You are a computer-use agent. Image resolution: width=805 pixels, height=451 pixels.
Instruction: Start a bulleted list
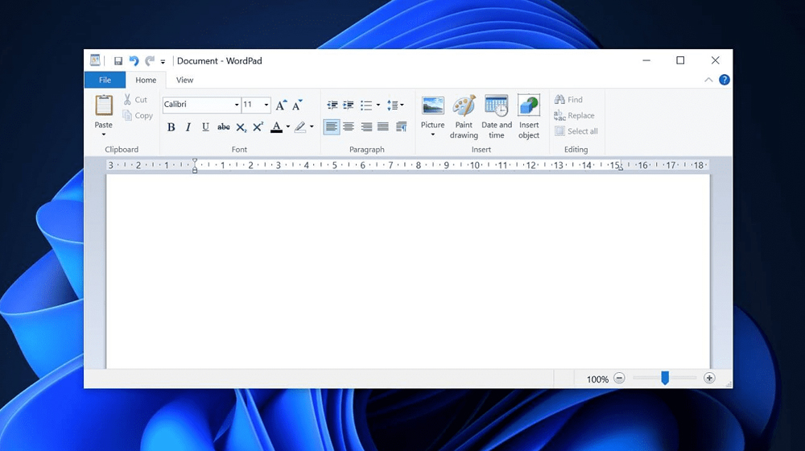click(366, 106)
